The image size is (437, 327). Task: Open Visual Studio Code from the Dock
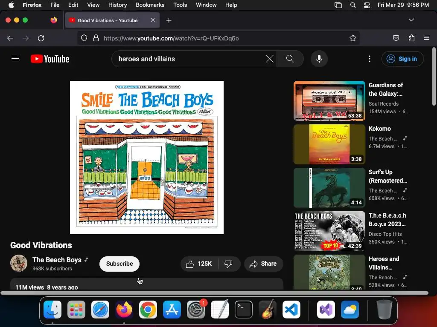point(291,310)
